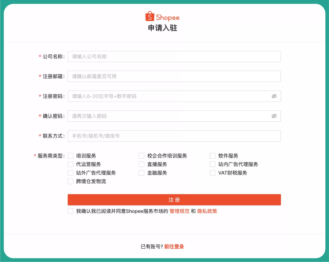Screen dimensions: 329x262
Task: Enable the 培训服务 service type checkbox
Action: pos(70,155)
